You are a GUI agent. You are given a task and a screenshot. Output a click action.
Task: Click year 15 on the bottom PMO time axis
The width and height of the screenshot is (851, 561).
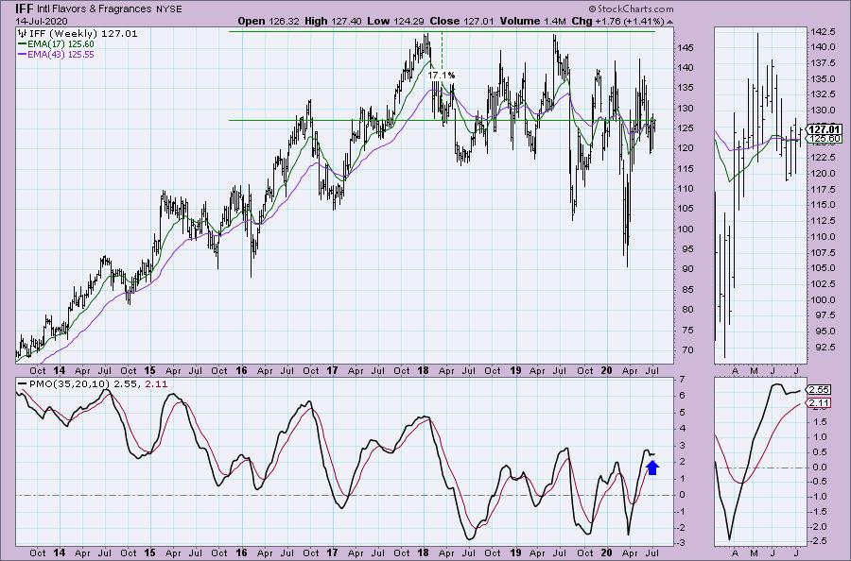150,552
